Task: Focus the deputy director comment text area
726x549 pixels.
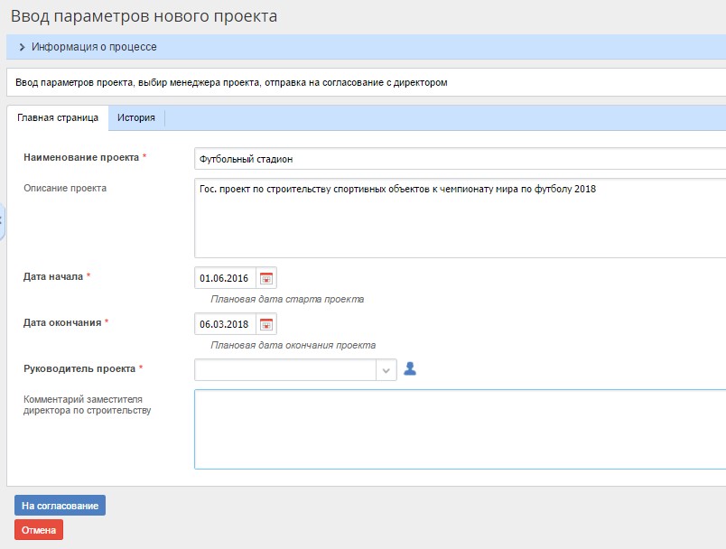Action: pos(459,429)
